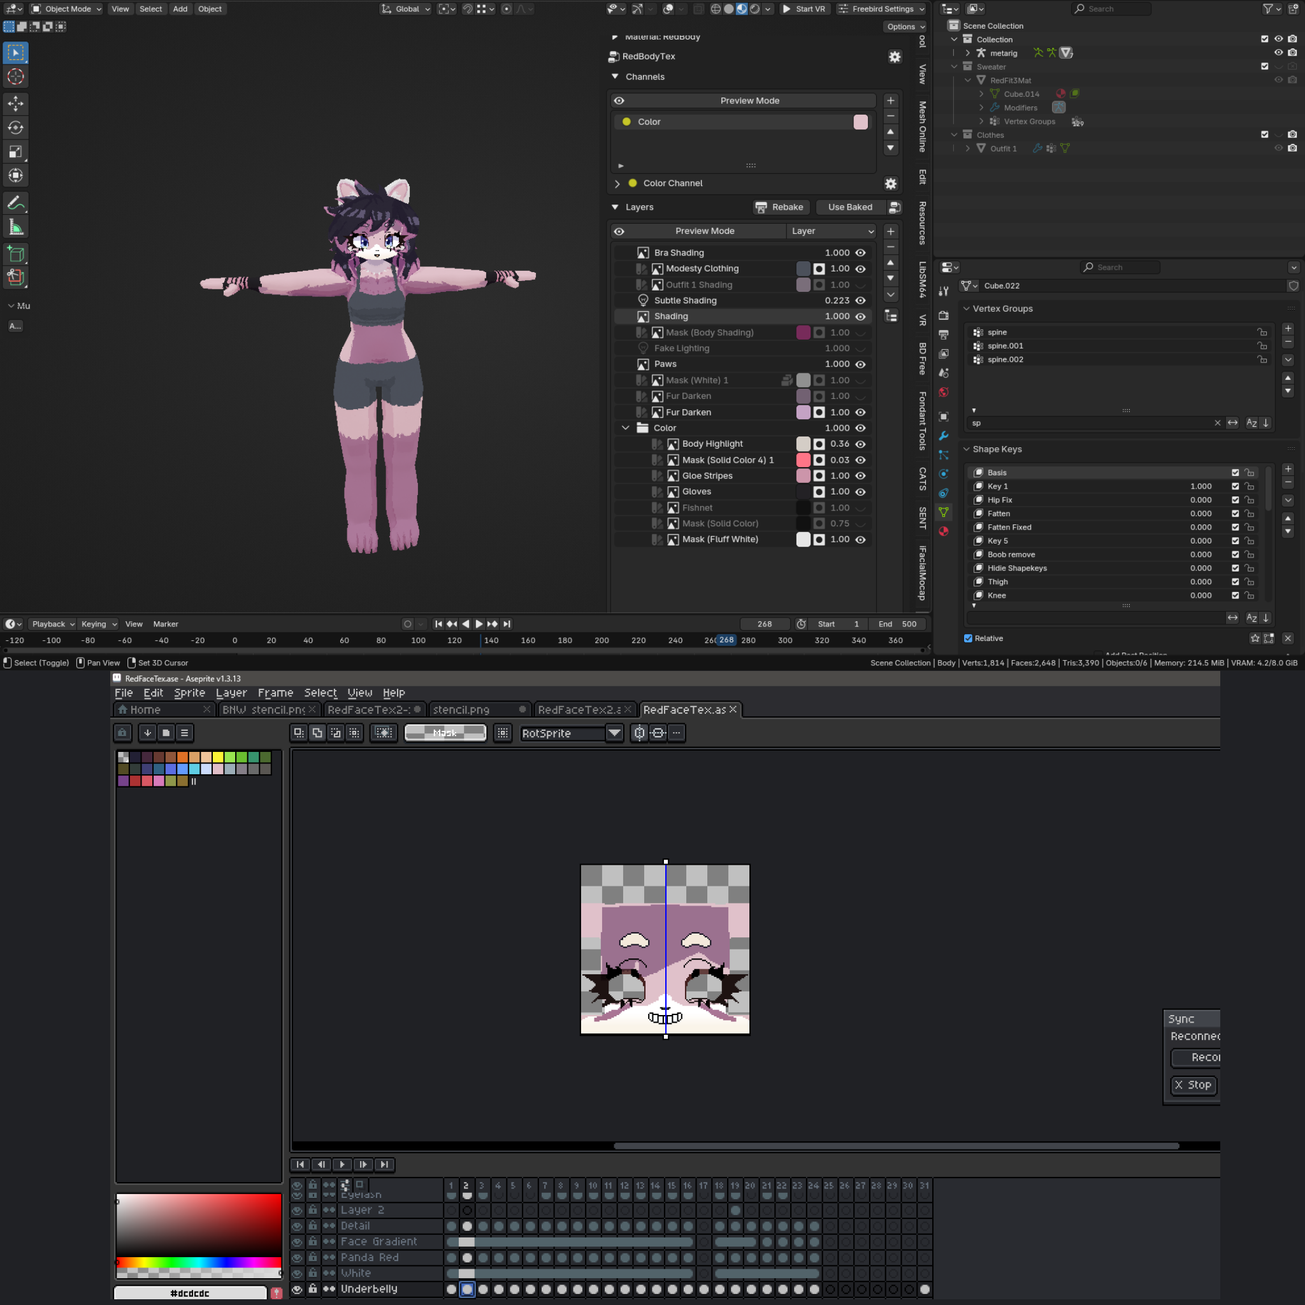Play animation in the Blender timeline

coord(479,624)
